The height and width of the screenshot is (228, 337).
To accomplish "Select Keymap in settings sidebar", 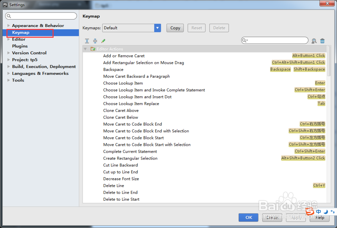I will 41,32.
